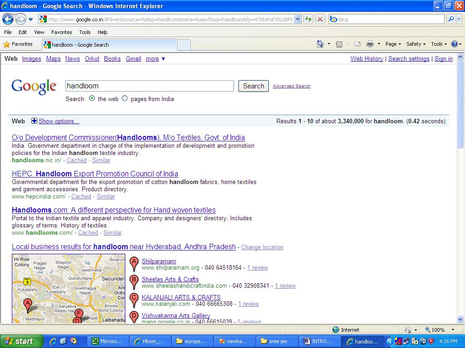Open the Page dropdown menu

pos(393,44)
